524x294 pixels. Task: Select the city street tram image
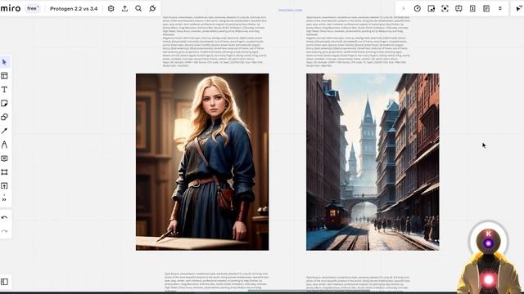pyautogui.click(x=373, y=162)
